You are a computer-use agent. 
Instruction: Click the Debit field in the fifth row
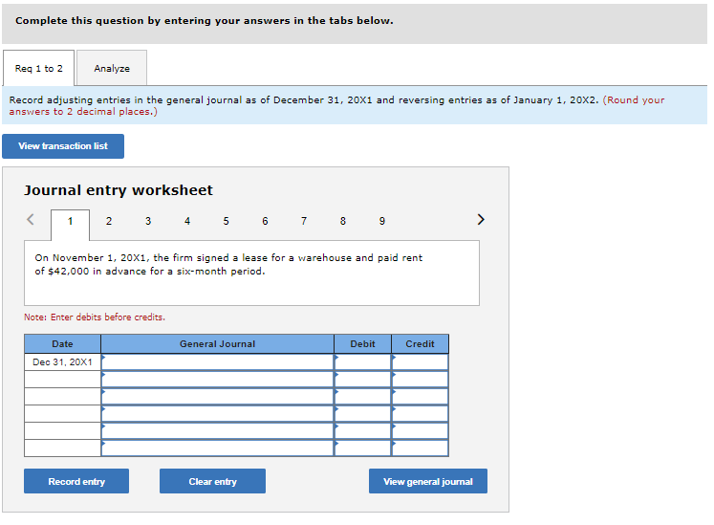coord(363,431)
